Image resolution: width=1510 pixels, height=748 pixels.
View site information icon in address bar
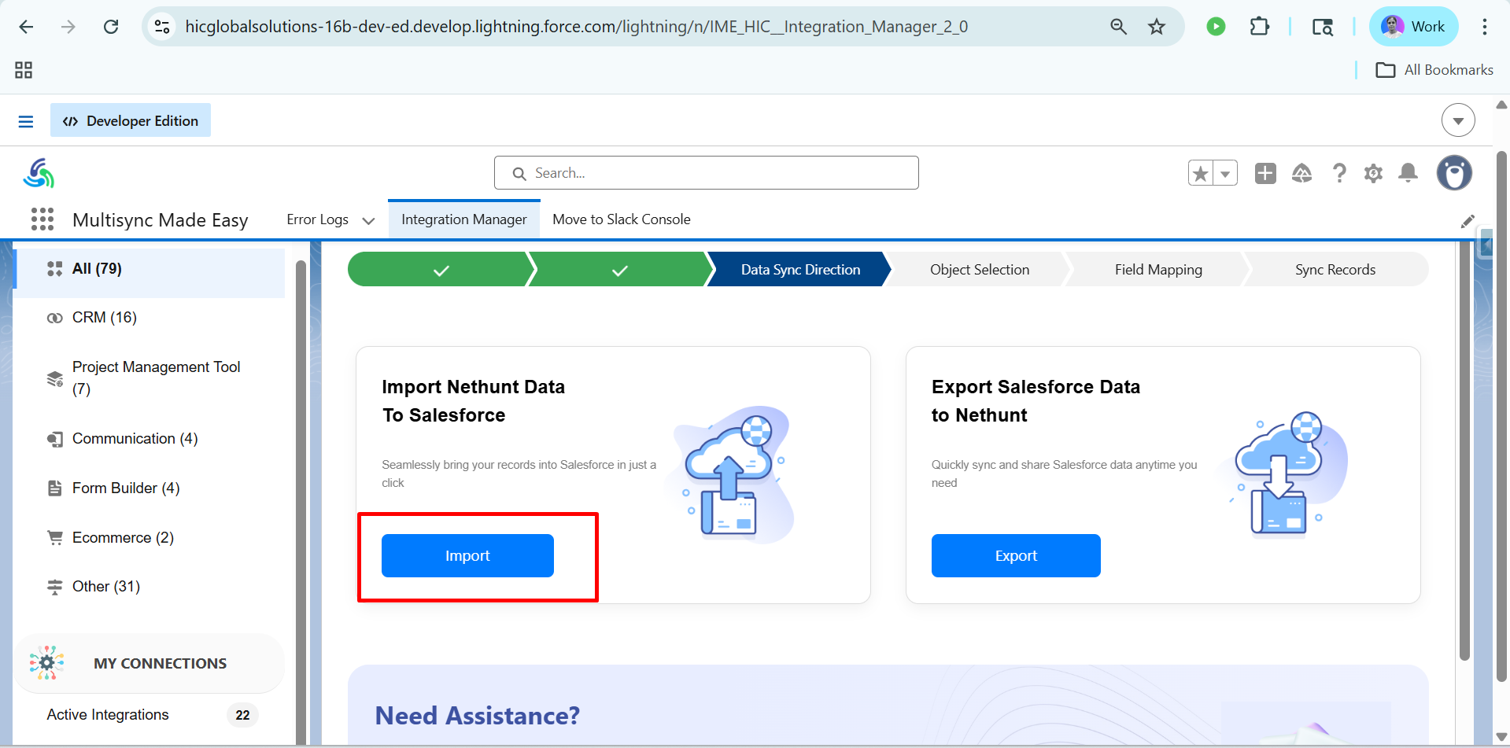point(162,27)
